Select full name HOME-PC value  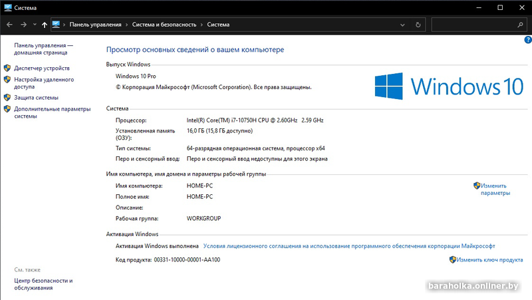[199, 197]
